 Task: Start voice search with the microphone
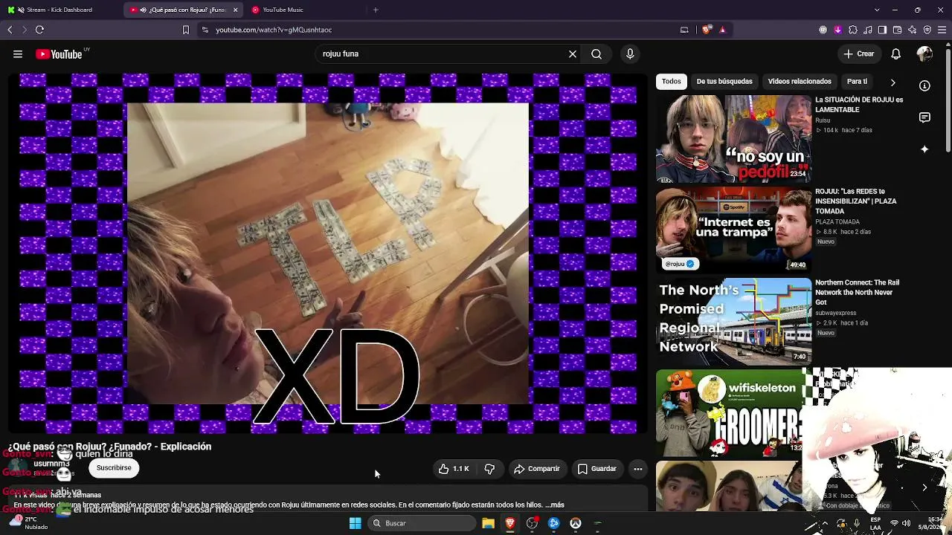[x=630, y=53]
